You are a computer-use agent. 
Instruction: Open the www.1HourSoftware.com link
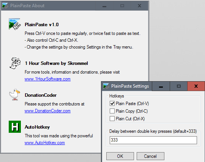(x=47, y=79)
